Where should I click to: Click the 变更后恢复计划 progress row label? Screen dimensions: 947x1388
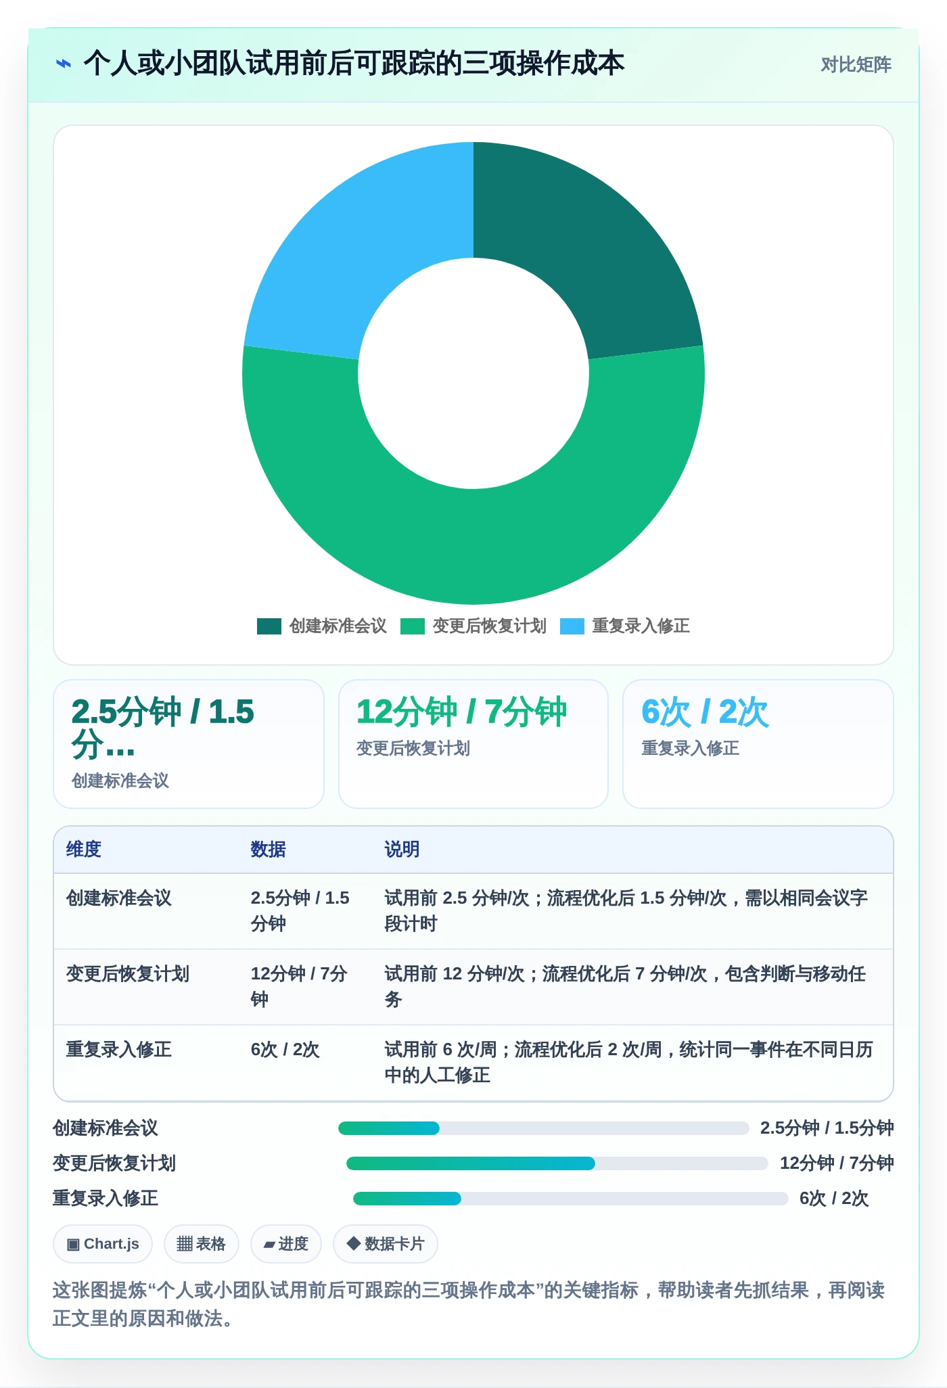point(114,1163)
